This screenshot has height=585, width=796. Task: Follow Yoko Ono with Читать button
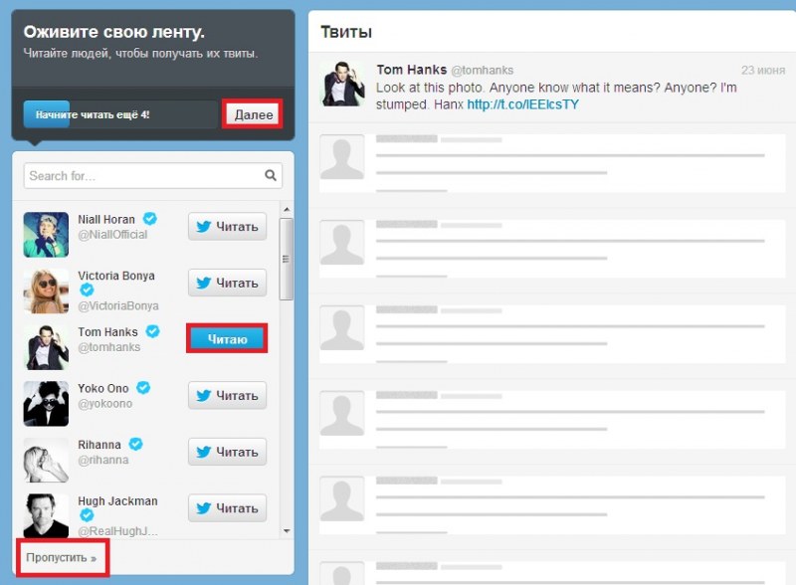pos(227,396)
